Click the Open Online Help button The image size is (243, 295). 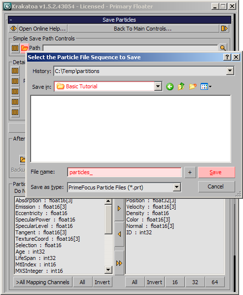click(42, 29)
